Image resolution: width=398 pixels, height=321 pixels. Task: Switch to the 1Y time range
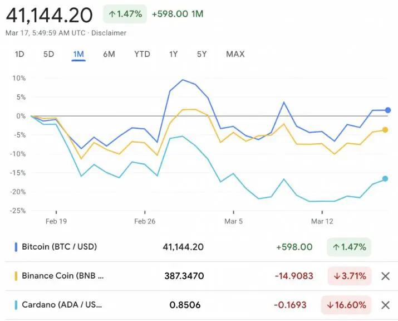(173, 54)
